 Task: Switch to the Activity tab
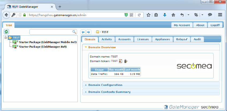pos(107,39)
